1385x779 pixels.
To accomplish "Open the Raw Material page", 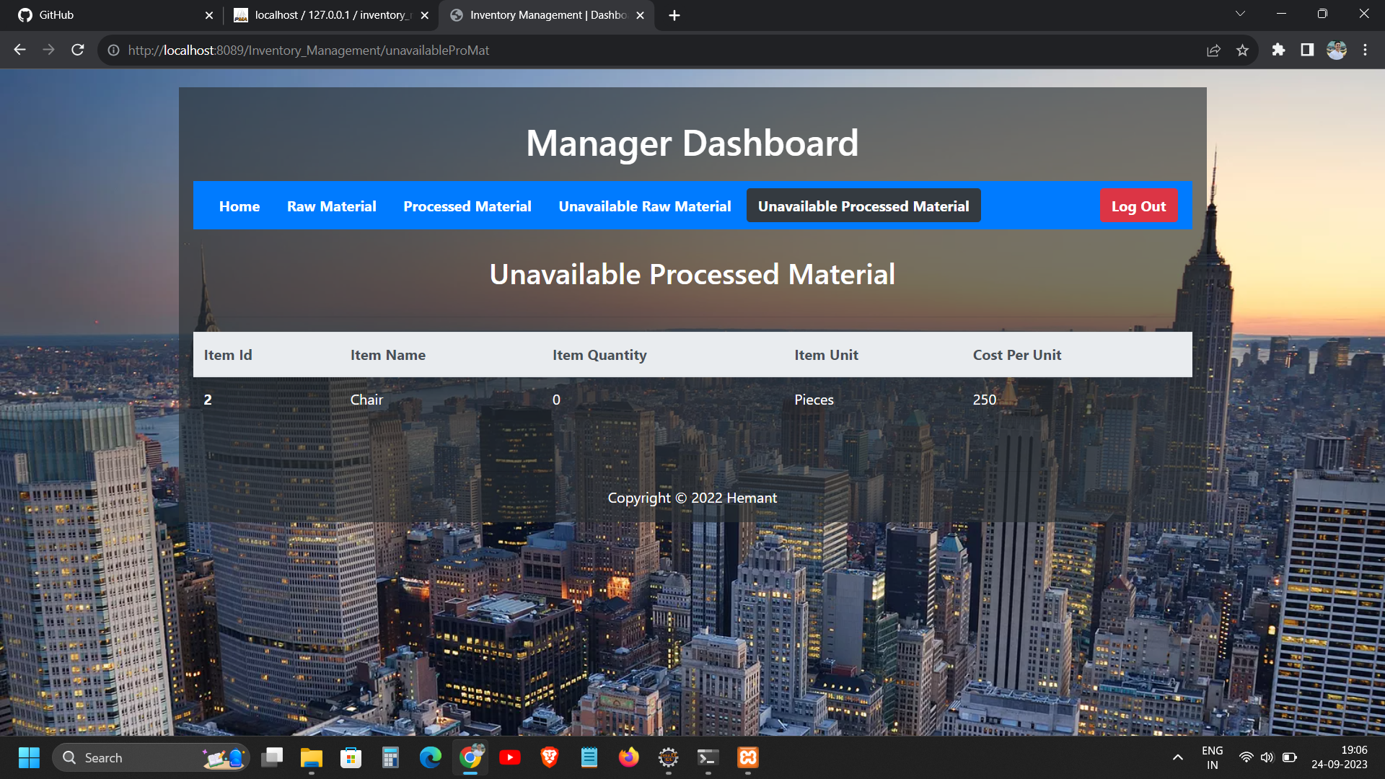I will click(331, 206).
